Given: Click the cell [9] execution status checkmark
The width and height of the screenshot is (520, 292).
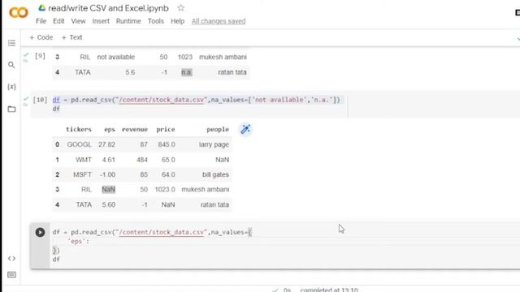Looking at the screenshot, I should click(26, 55).
